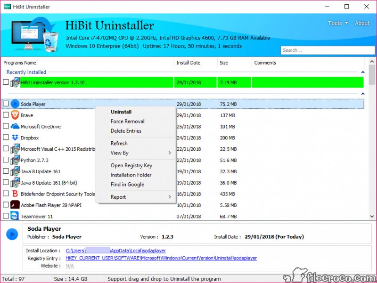Click the Adobe Flash Player icon
Screen dimensions: 377x283
click(x=15, y=205)
